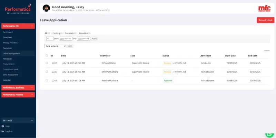Click the Log Out arrow icon

pyautogui.click(x=3, y=131)
